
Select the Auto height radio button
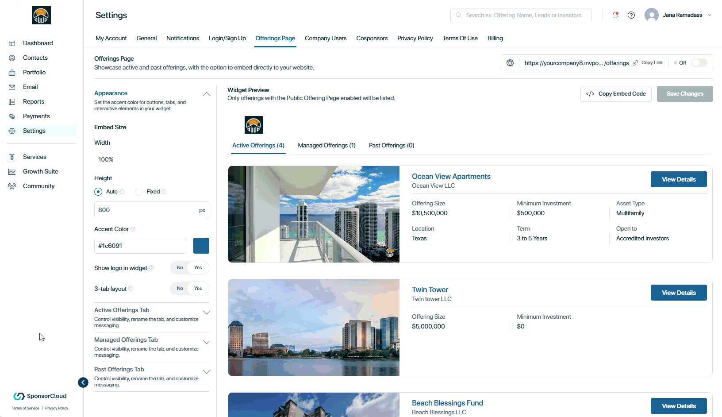coord(98,192)
